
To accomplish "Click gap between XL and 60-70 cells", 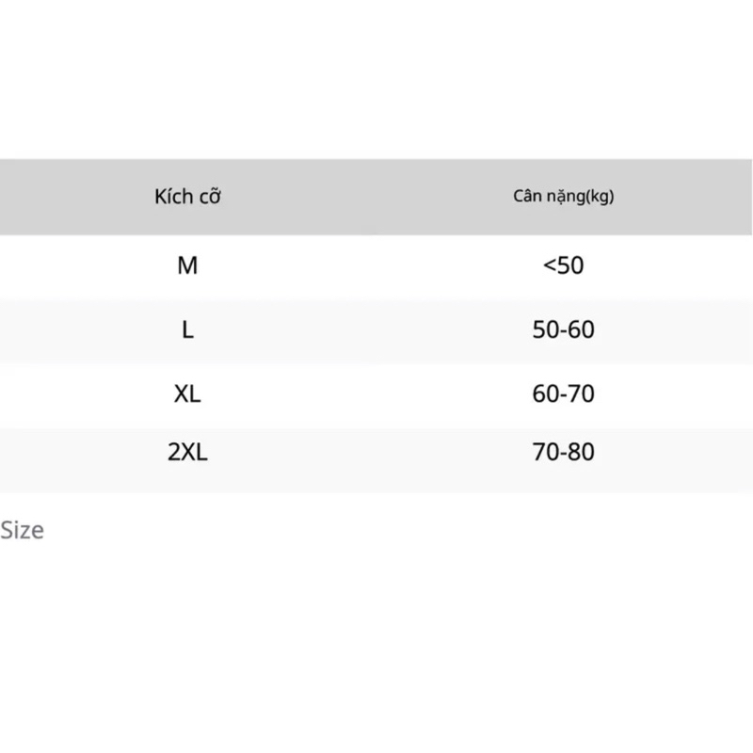I will click(x=376, y=393).
